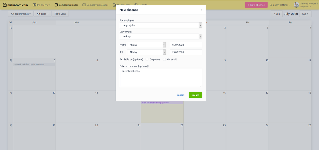Switch to Table view
319x150 pixels.
click(x=60, y=14)
